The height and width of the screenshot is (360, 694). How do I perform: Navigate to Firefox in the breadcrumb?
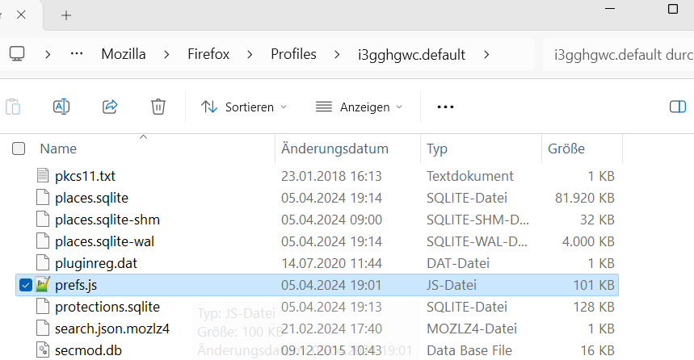click(x=209, y=54)
